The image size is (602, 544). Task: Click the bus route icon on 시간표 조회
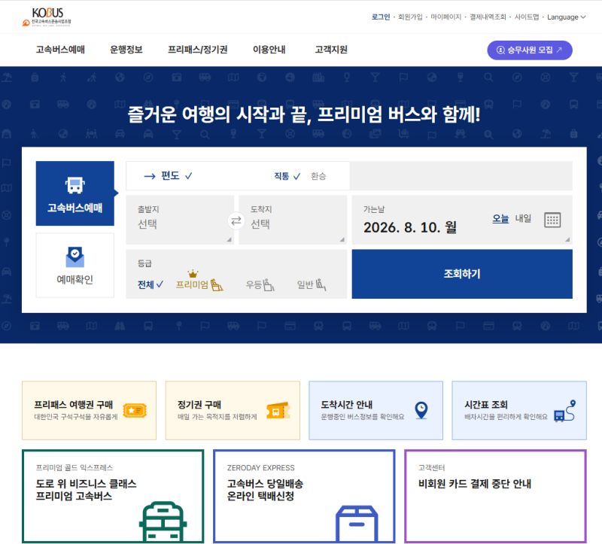point(565,411)
